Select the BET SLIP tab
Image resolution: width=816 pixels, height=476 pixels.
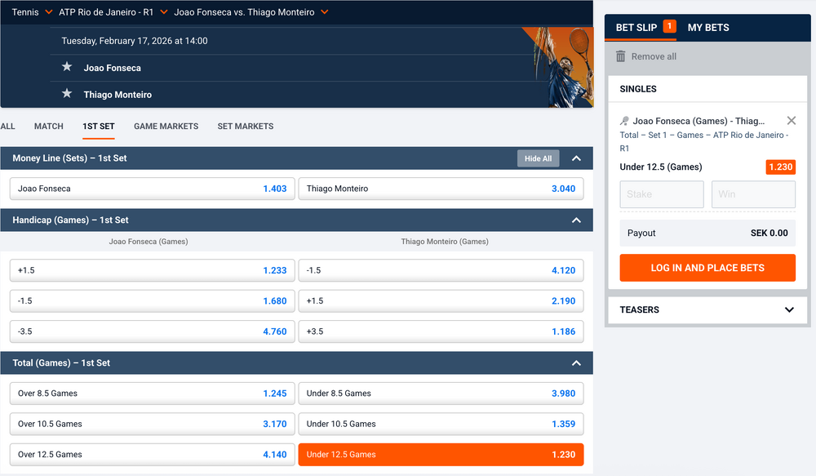tap(636, 28)
